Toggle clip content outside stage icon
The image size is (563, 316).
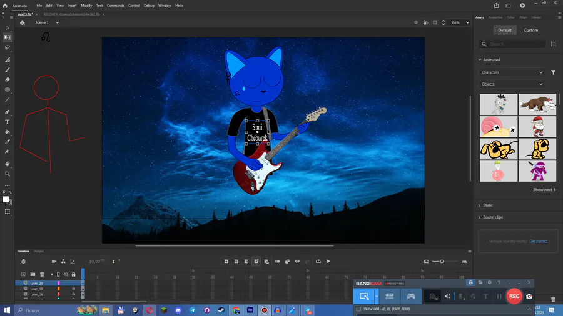(435, 22)
